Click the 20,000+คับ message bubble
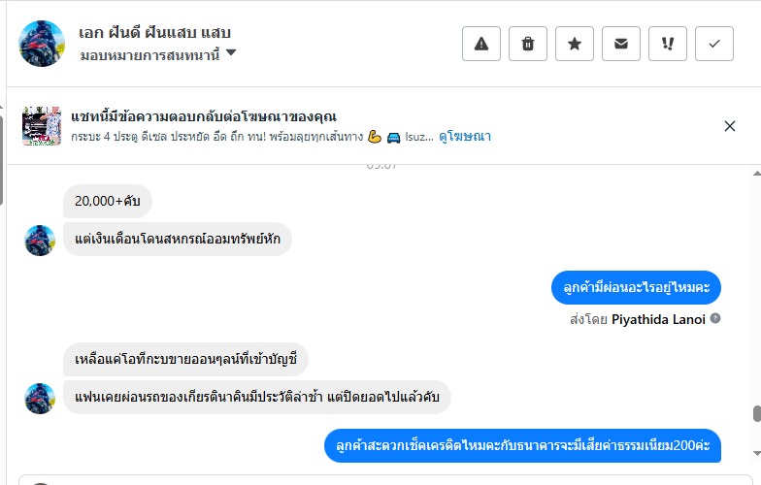 108,201
